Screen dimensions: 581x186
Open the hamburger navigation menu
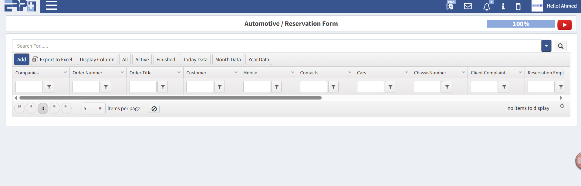pyautogui.click(x=51, y=5)
